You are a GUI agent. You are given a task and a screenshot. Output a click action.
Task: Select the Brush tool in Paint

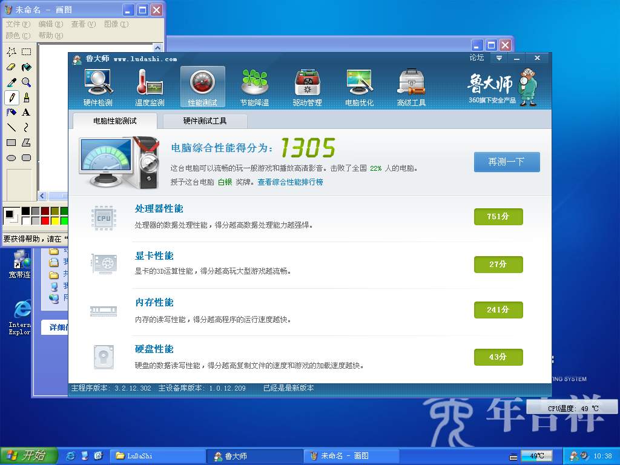[27, 97]
